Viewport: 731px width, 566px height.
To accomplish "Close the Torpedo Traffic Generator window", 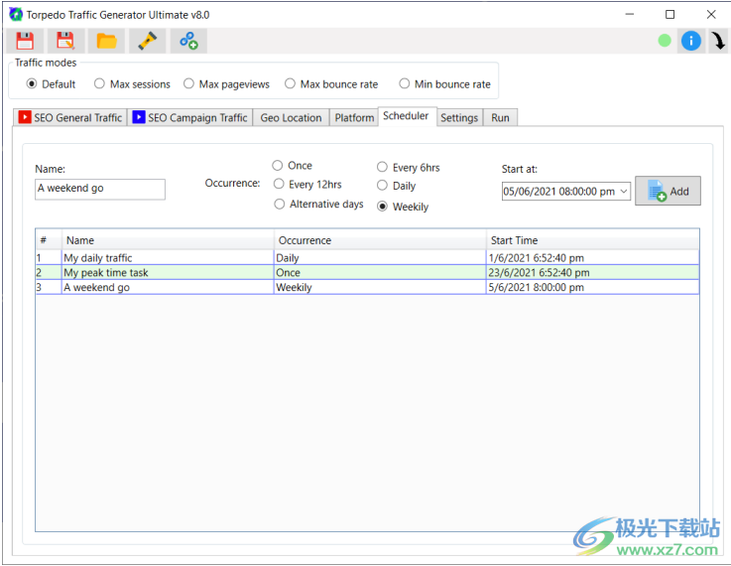I will [711, 15].
